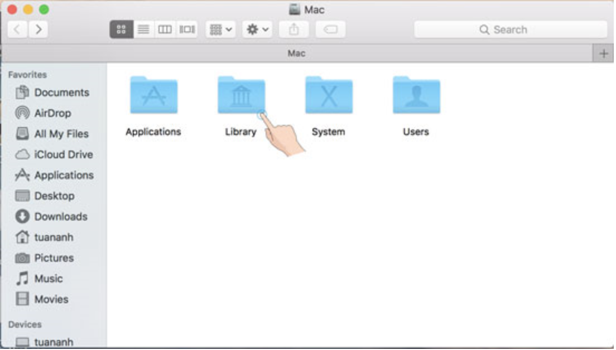This screenshot has width=616, height=350.
Task: Click the Documents sidebar icon
Action: [x=22, y=93]
